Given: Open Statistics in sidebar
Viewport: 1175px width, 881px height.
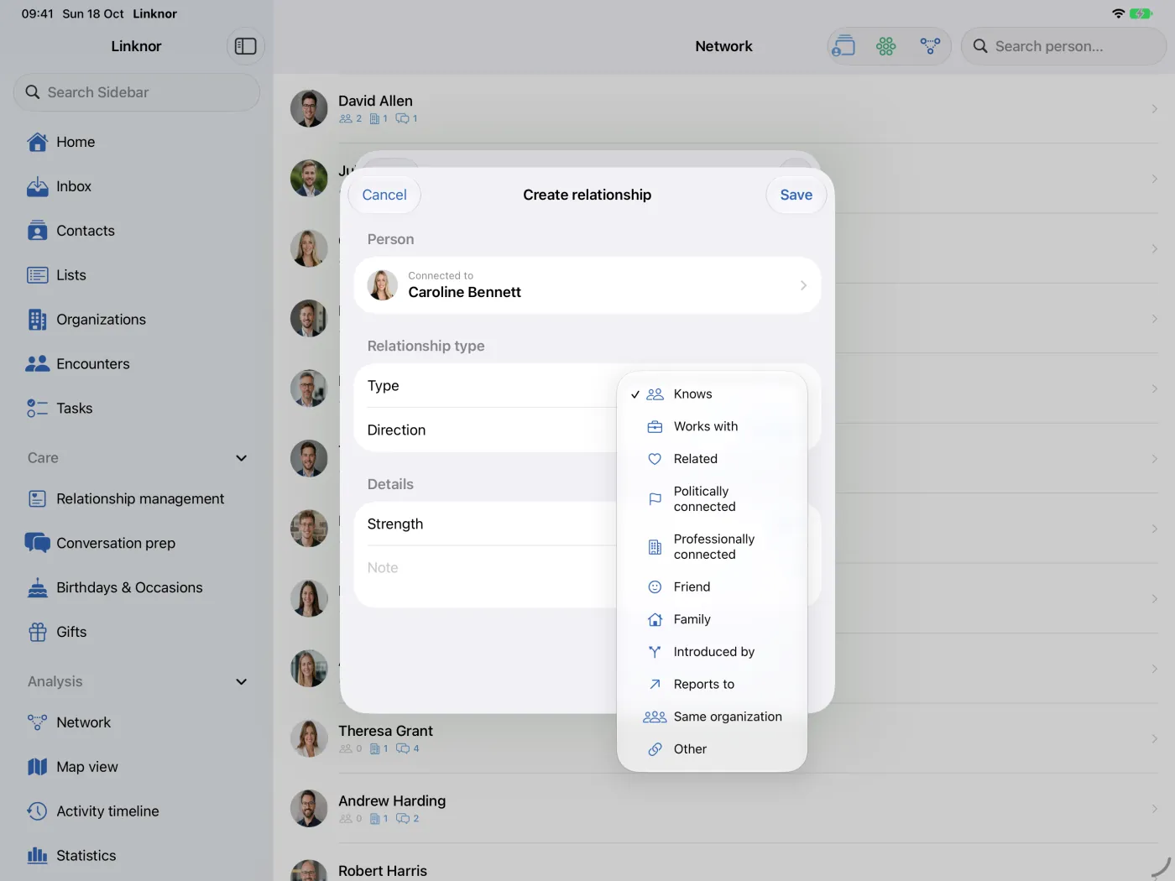Looking at the screenshot, I should coord(137,856).
